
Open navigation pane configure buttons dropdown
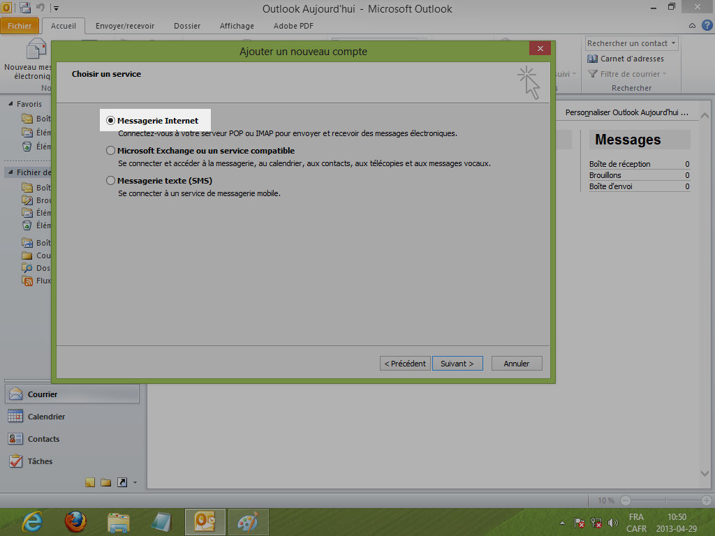[135, 483]
